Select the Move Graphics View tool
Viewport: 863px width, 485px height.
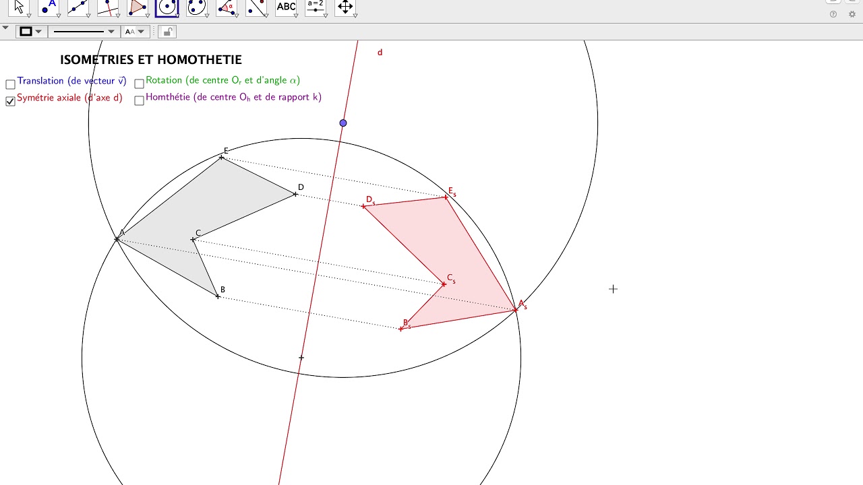345,7
